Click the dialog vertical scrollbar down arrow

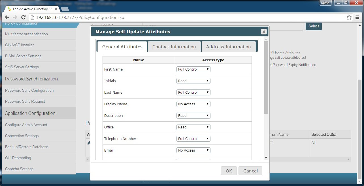[266, 158]
